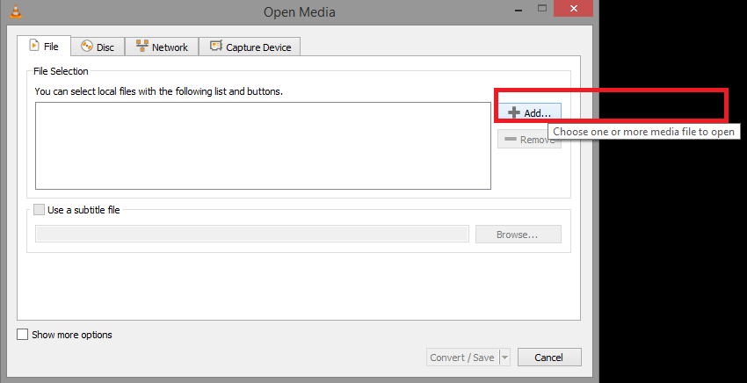Click the Convert / Save button

click(461, 358)
